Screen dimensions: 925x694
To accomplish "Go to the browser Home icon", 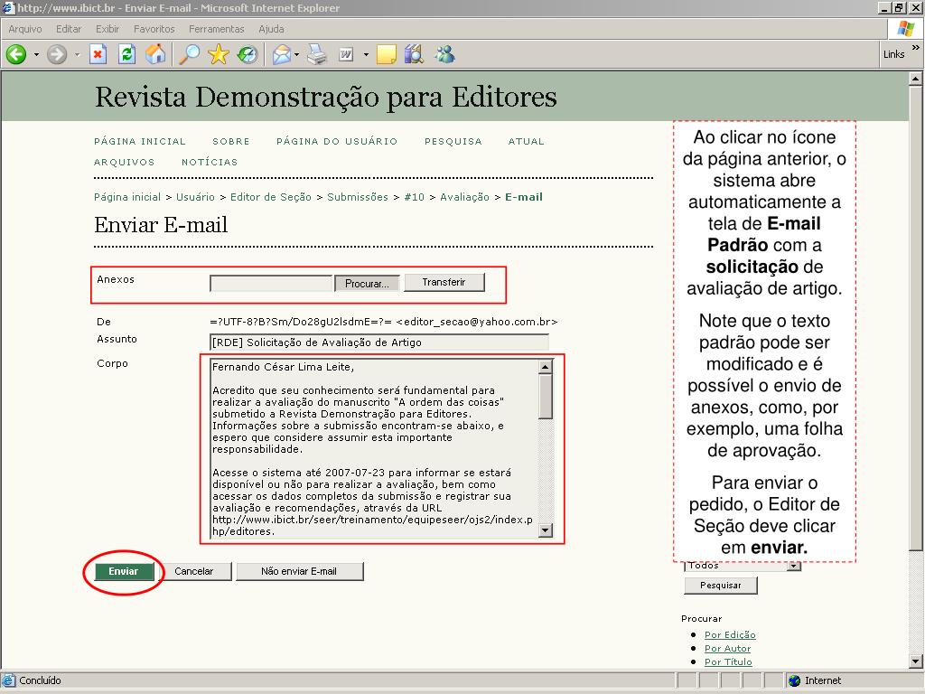I will 155,55.
